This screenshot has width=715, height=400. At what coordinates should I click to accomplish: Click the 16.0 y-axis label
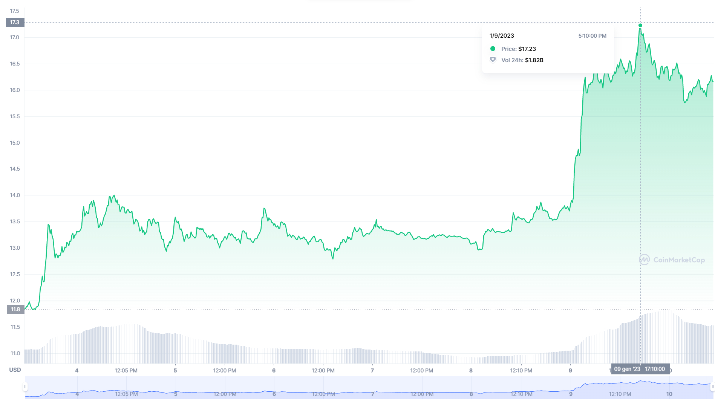(x=15, y=90)
